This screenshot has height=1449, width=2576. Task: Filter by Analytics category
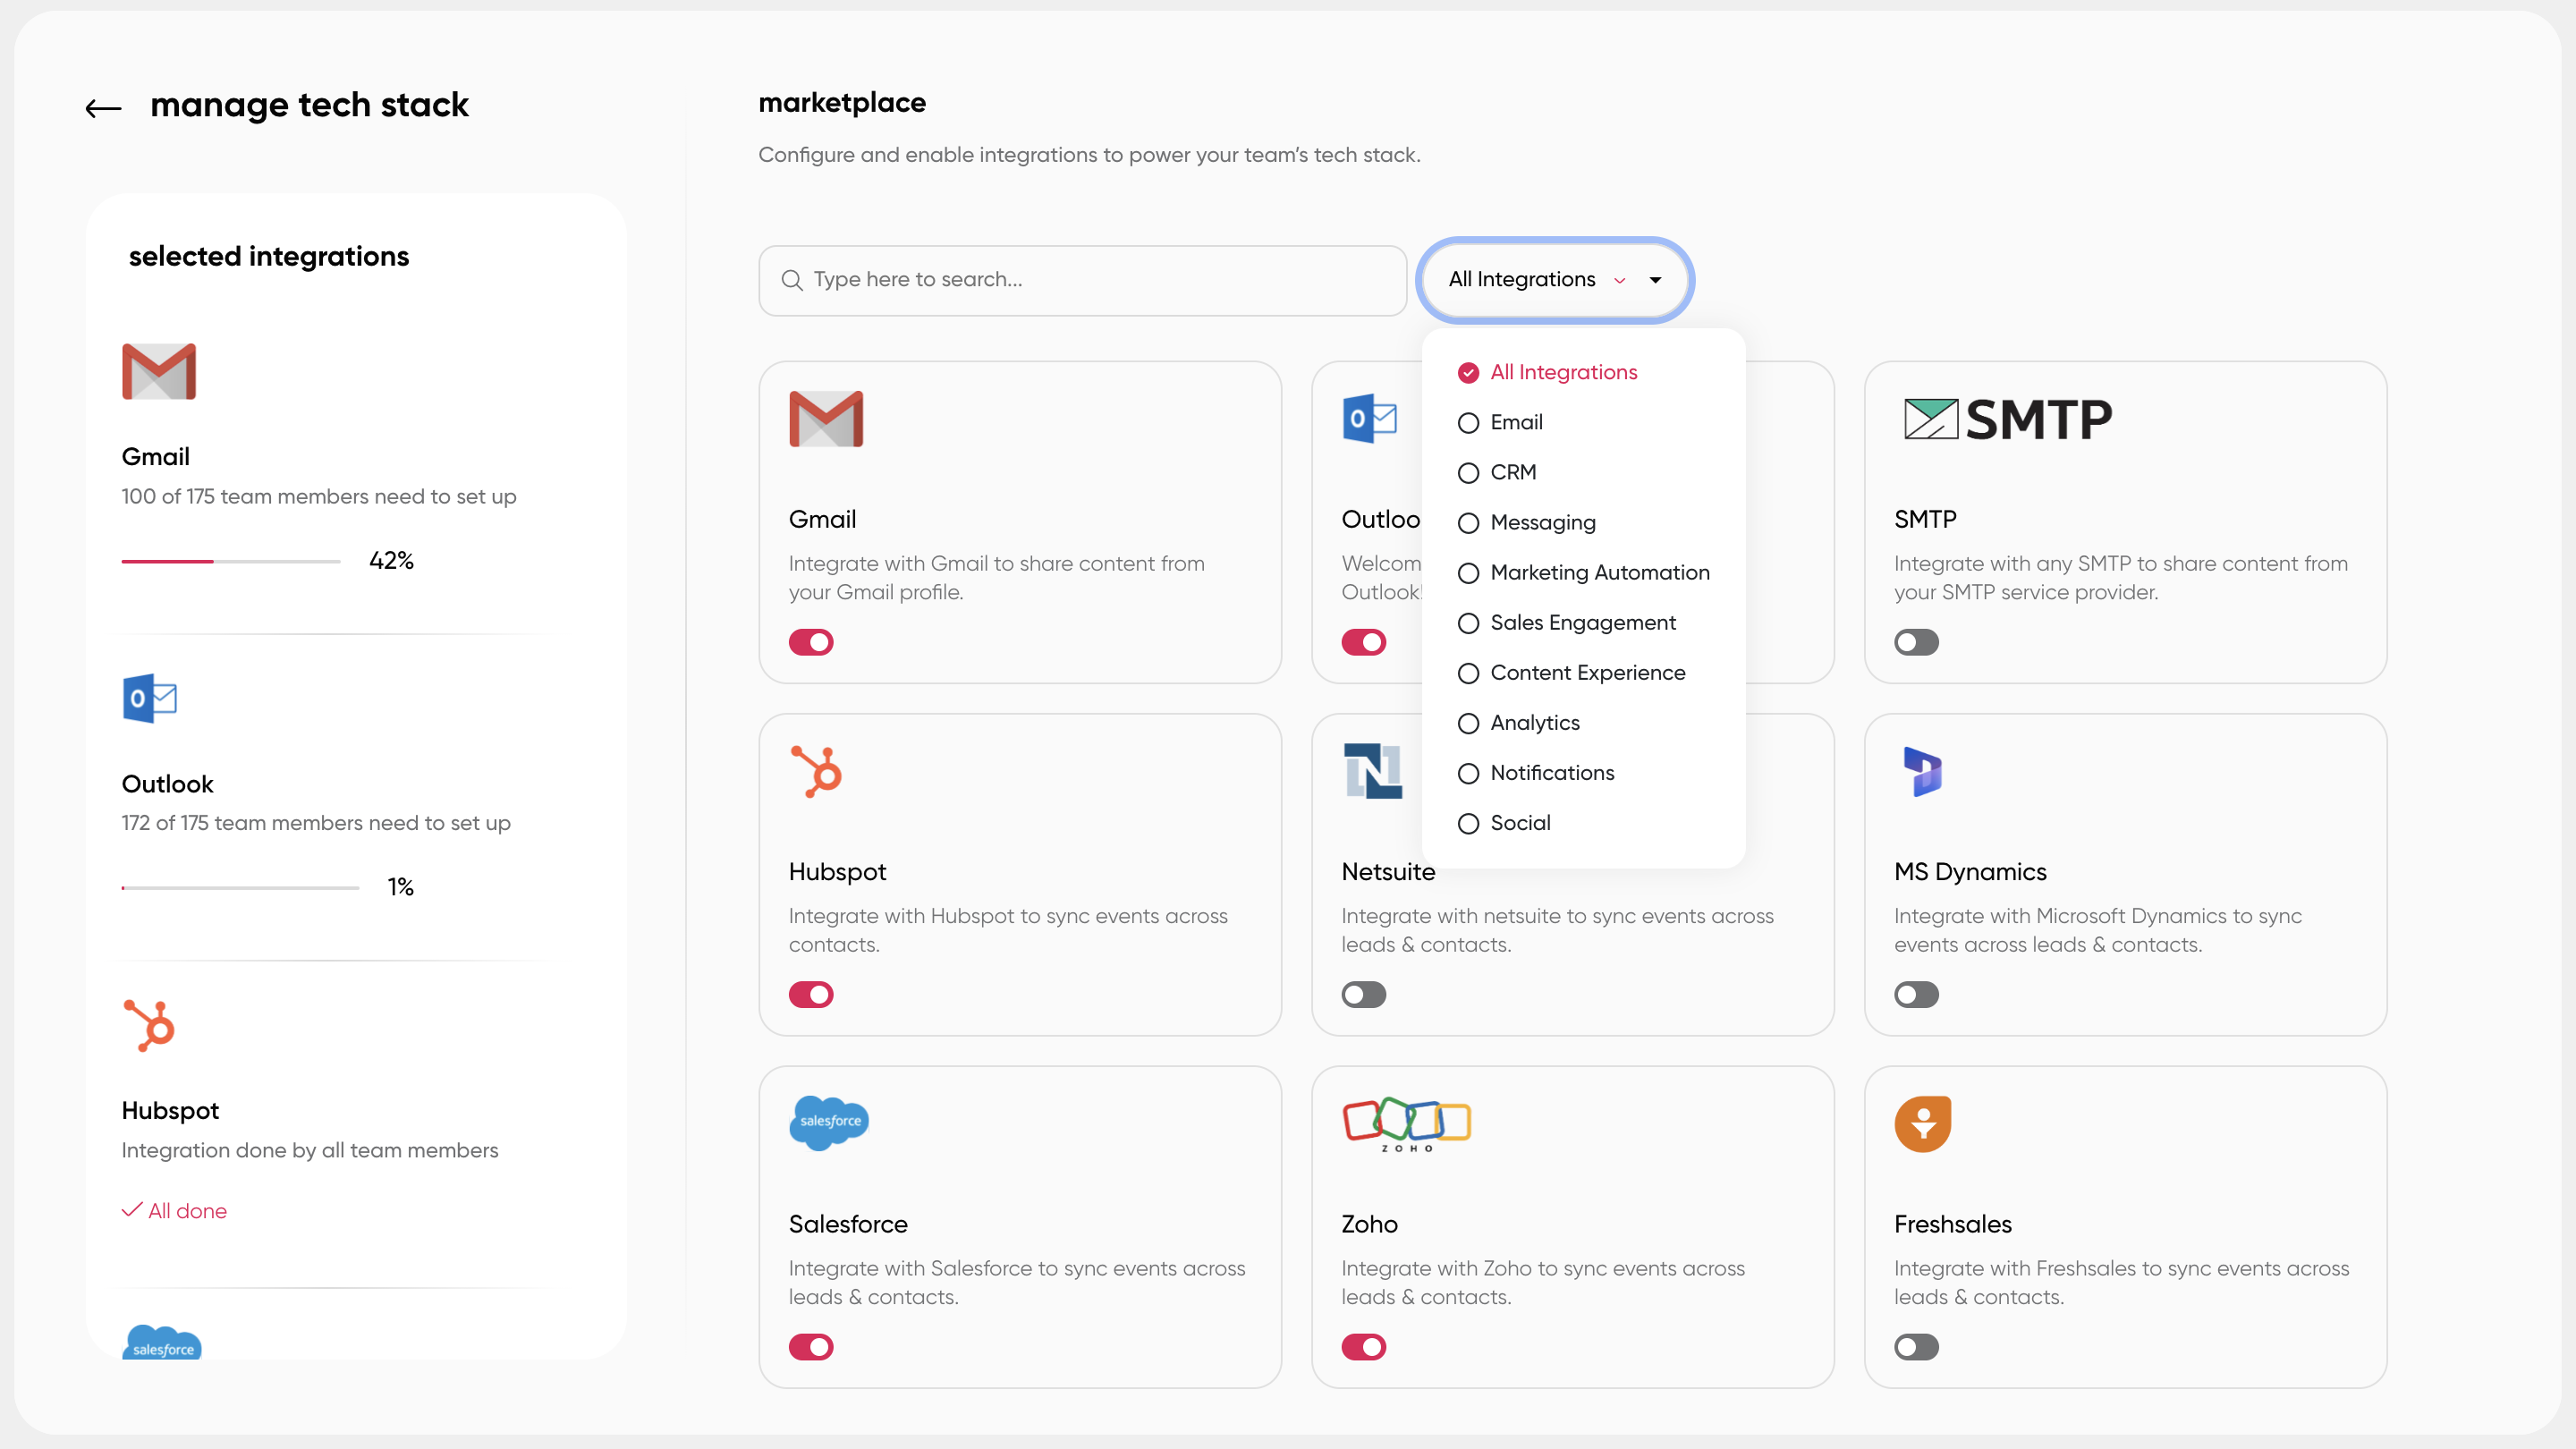click(1519, 722)
